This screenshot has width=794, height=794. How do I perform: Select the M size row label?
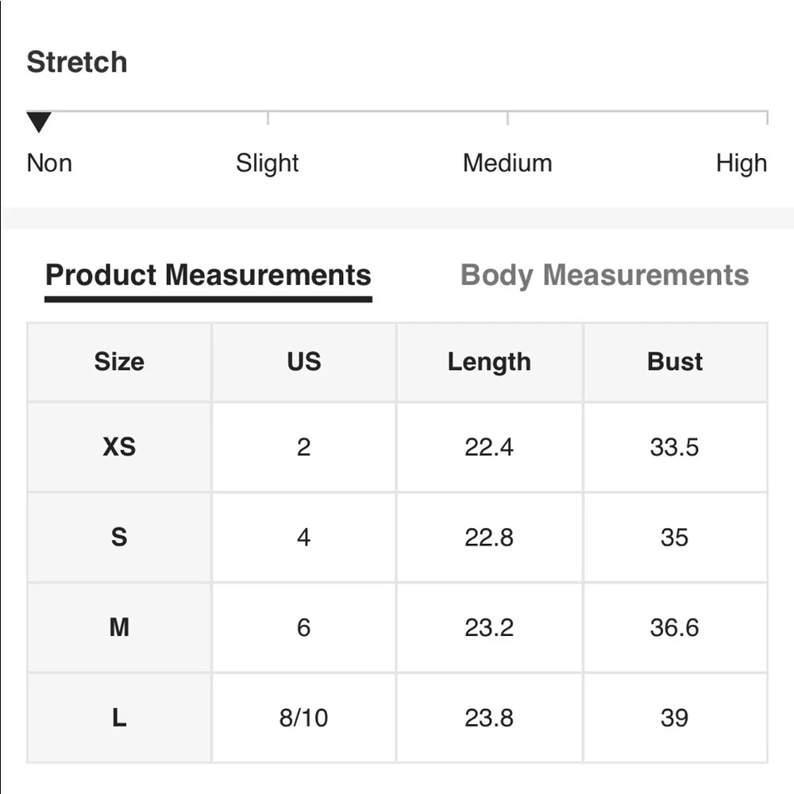pos(119,628)
